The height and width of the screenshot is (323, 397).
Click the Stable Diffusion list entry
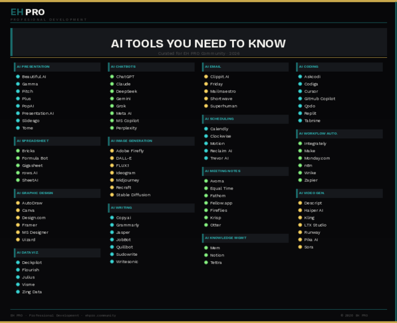(130, 195)
